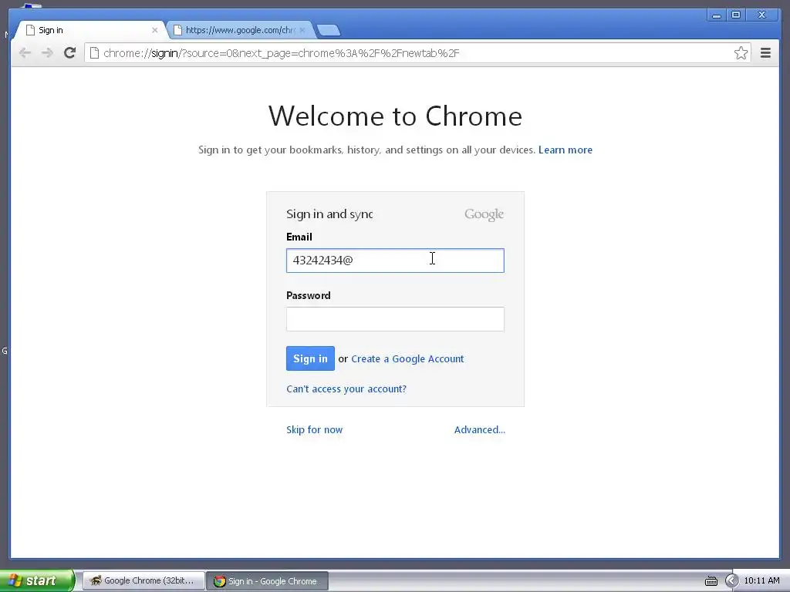This screenshot has width=790, height=592.
Task: Switch to the https://www.google.com tab
Action: pyautogui.click(x=239, y=30)
